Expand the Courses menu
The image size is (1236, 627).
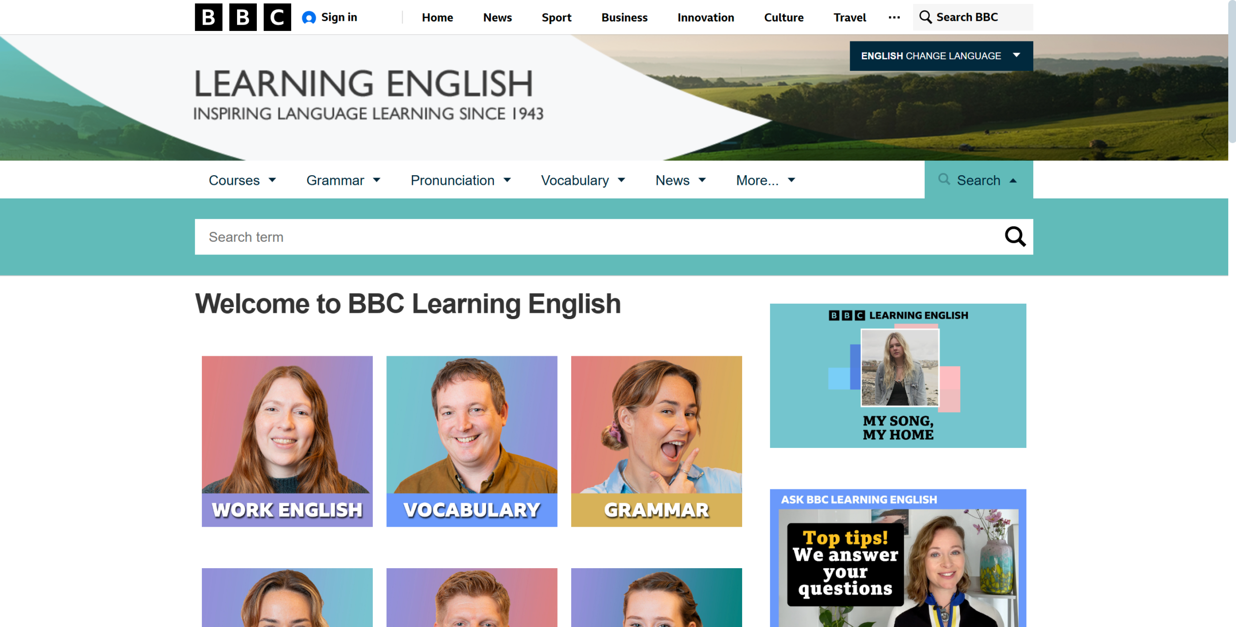pos(242,180)
